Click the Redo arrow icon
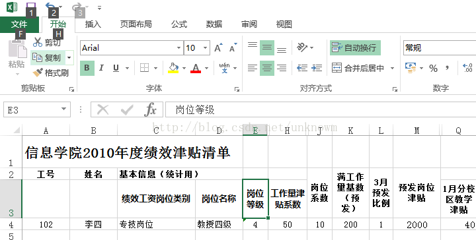Viewport: 476px width, 240px height. [77, 7]
